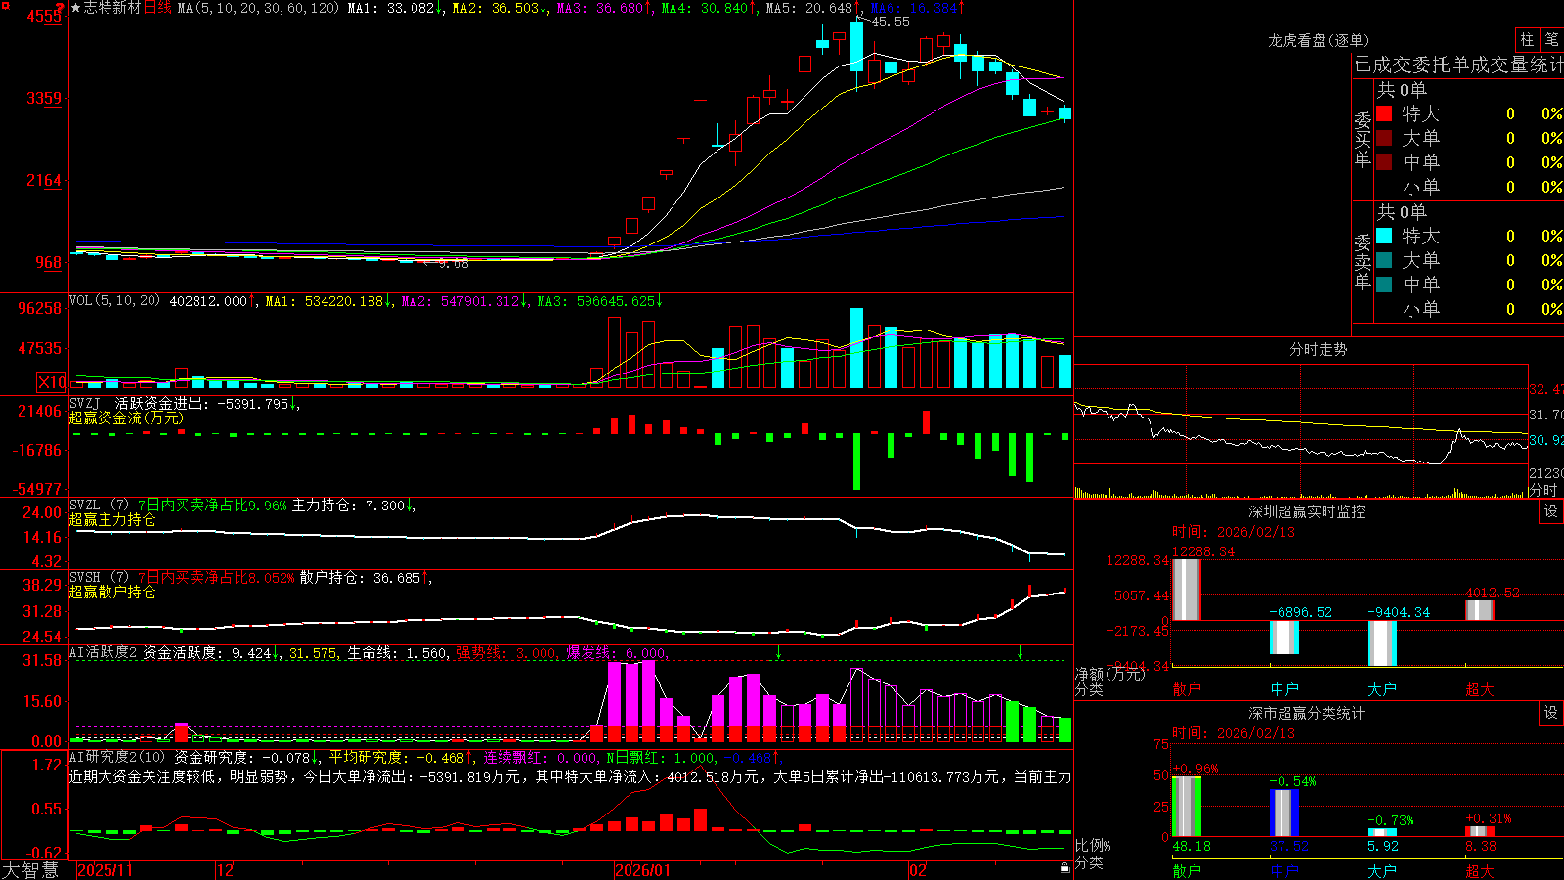
Task: Click the 分时走势 panel title
Action: coord(1318,349)
